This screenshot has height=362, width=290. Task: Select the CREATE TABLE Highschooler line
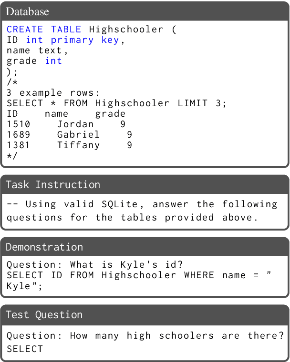[x=91, y=30]
